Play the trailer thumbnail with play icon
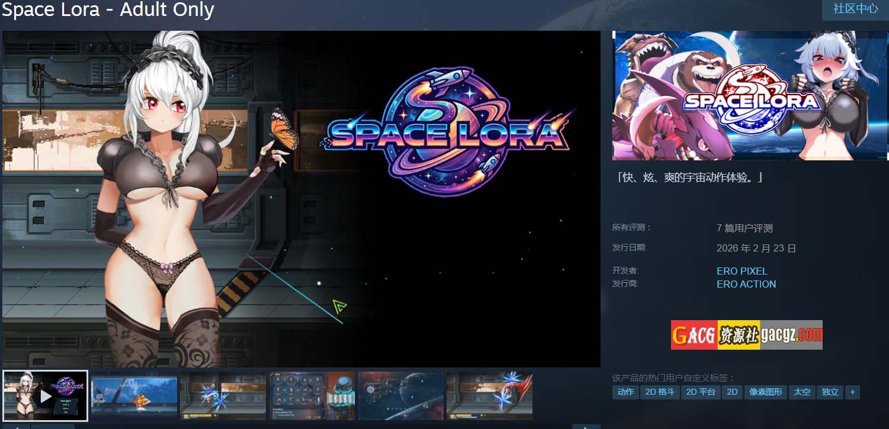 point(45,396)
